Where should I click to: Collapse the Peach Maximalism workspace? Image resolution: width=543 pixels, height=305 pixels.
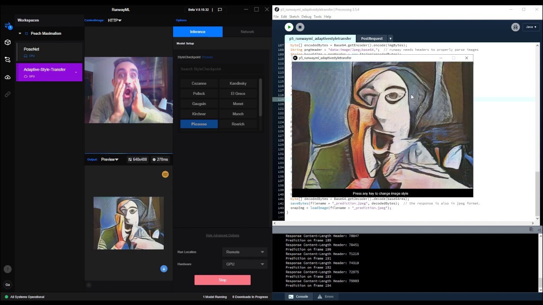coord(20,33)
